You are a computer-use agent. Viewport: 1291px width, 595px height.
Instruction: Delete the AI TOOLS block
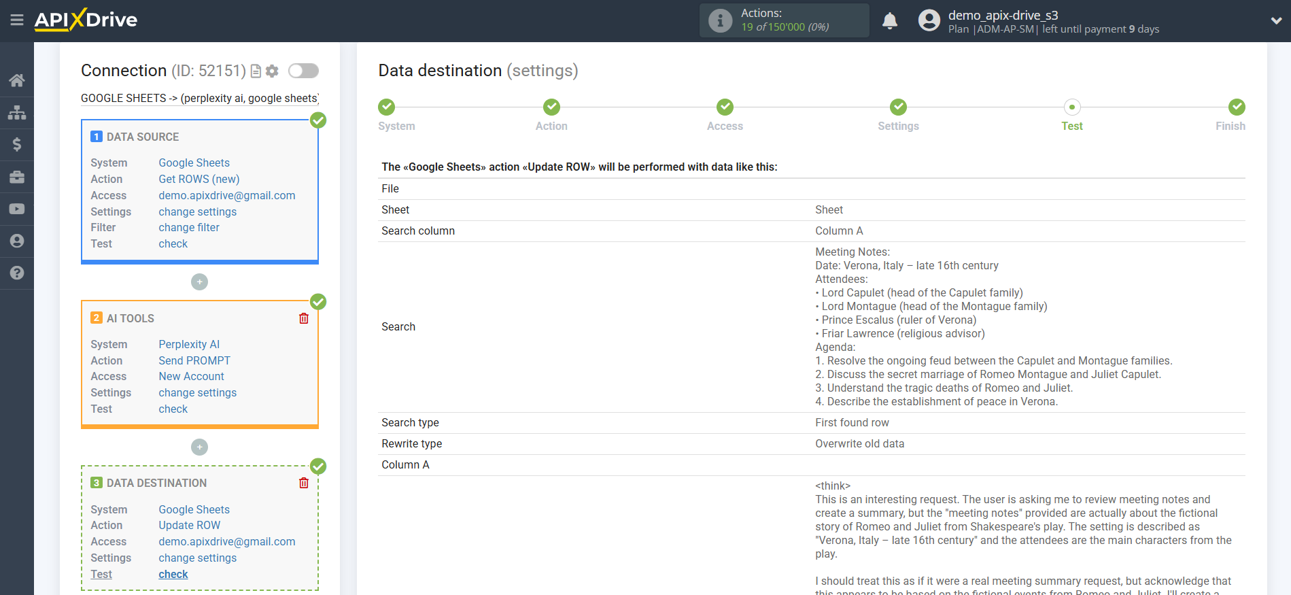pyautogui.click(x=304, y=318)
